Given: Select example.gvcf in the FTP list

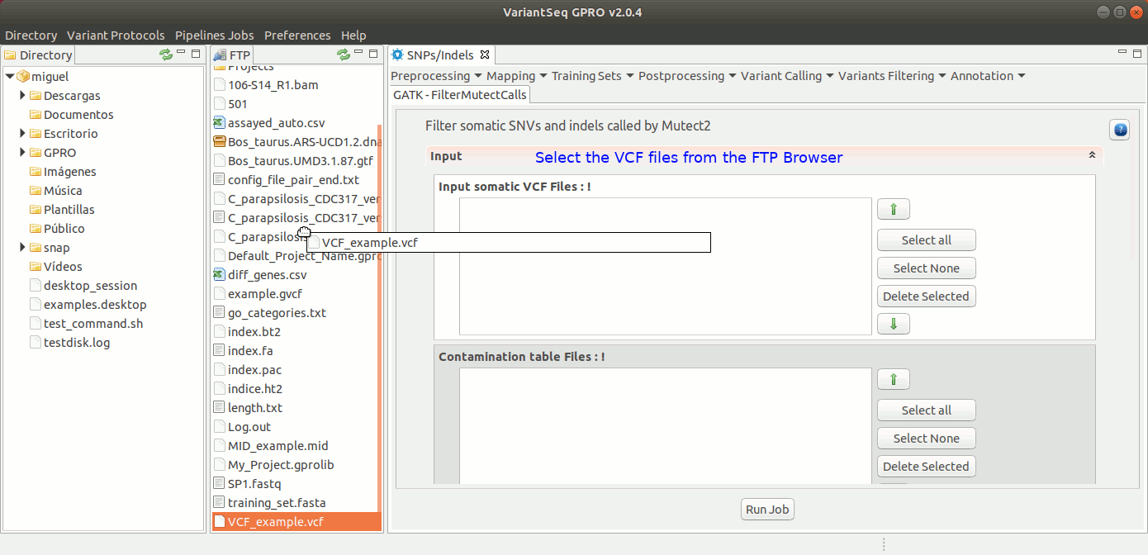Looking at the screenshot, I should pyautogui.click(x=264, y=294).
